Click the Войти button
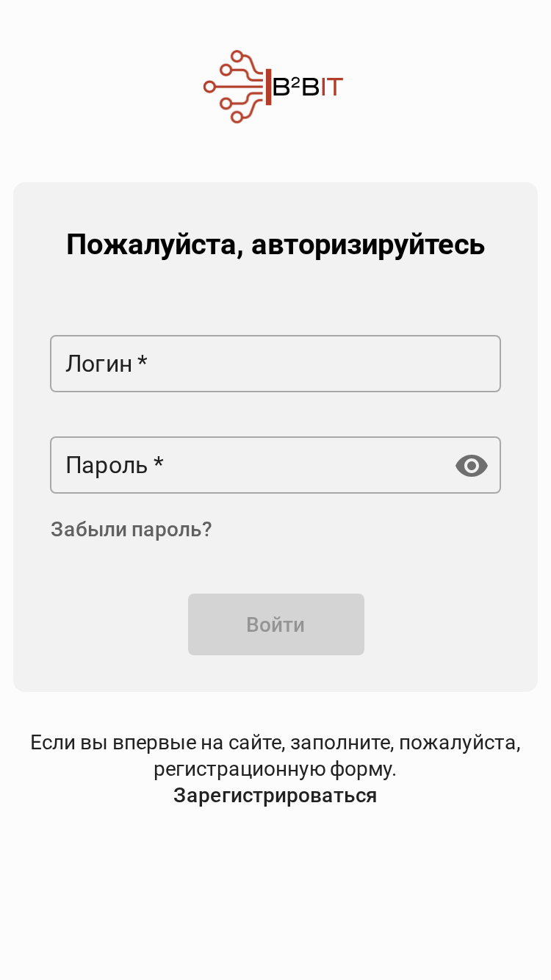The image size is (551, 980). 276,624
